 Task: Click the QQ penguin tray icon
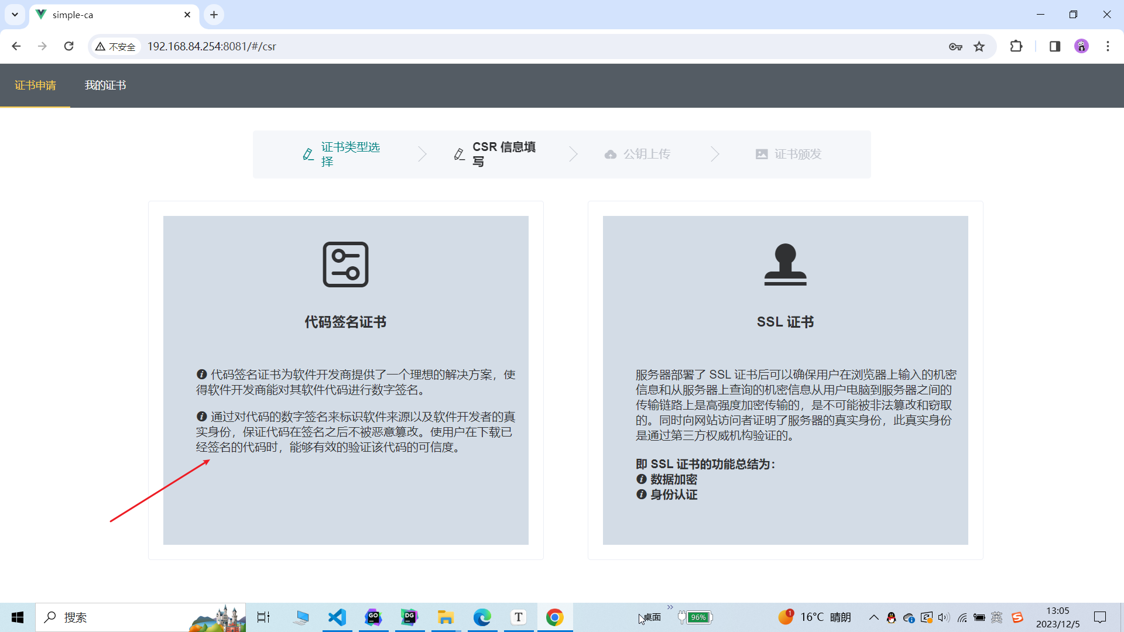pos(891,617)
